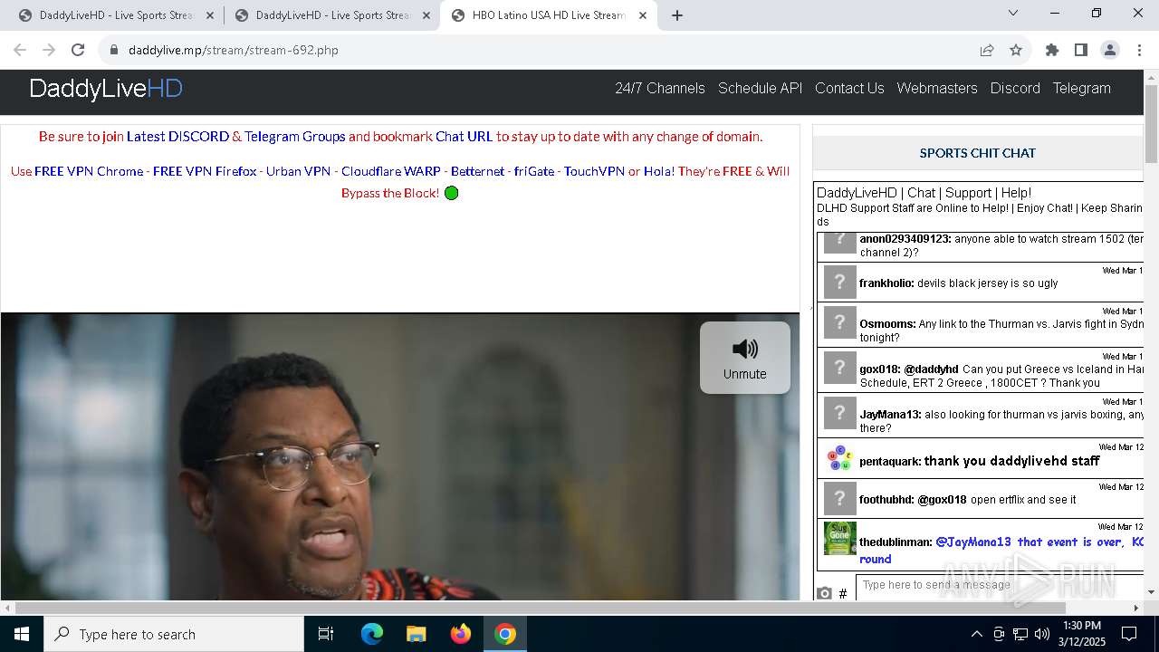Screen dimensions: 1159x652
Task: Open the Schedule API menu item
Action: pos(760,89)
